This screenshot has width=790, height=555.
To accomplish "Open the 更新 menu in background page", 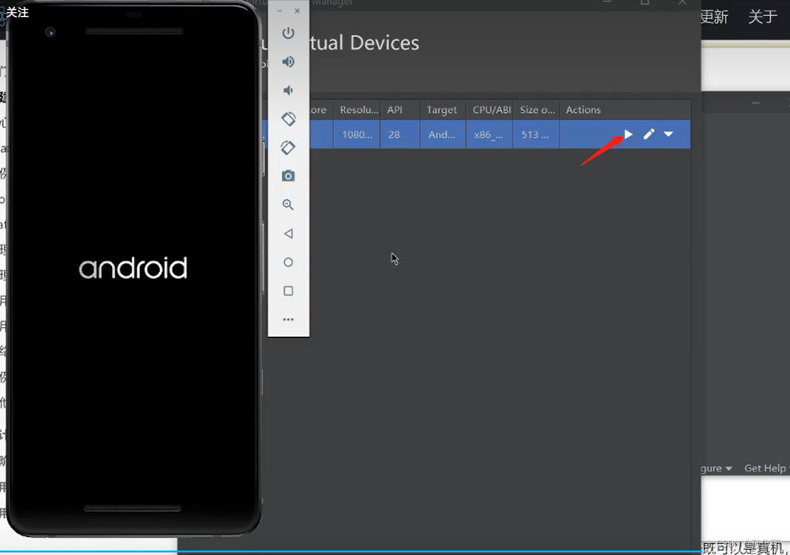I will [714, 17].
